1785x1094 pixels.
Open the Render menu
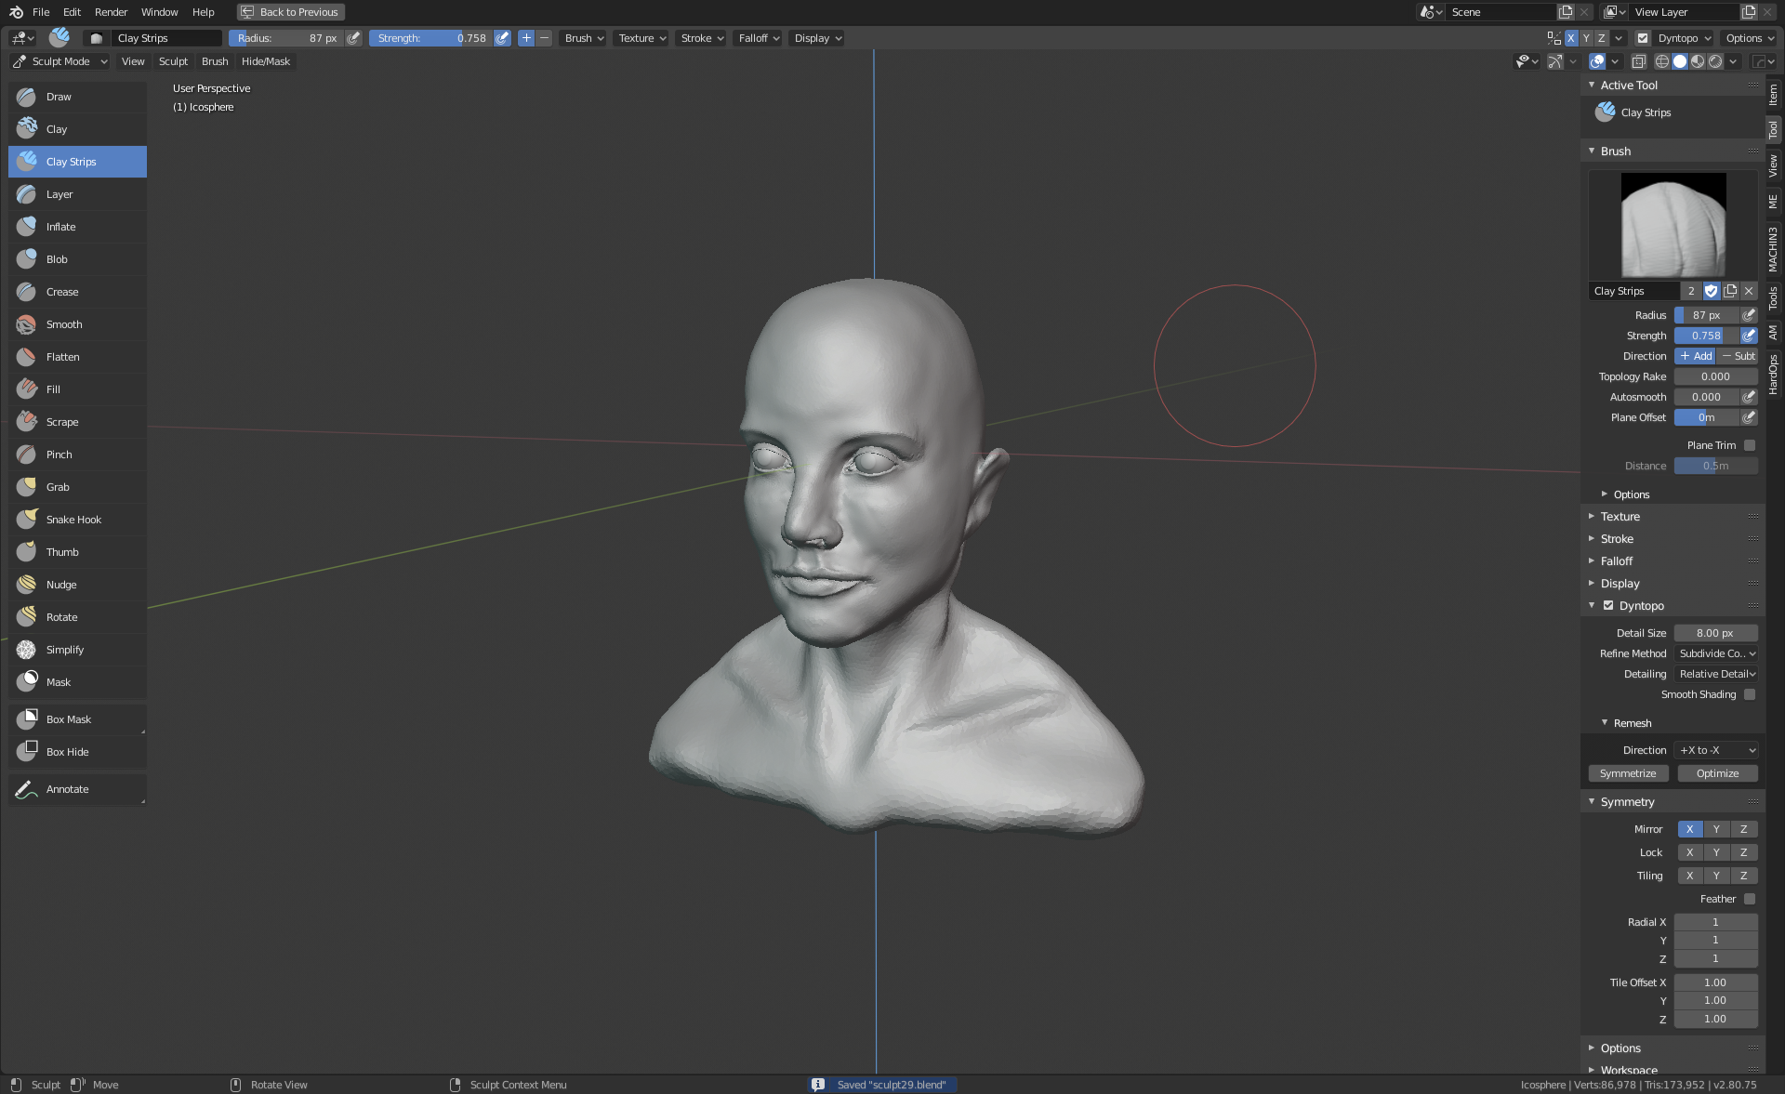111,12
